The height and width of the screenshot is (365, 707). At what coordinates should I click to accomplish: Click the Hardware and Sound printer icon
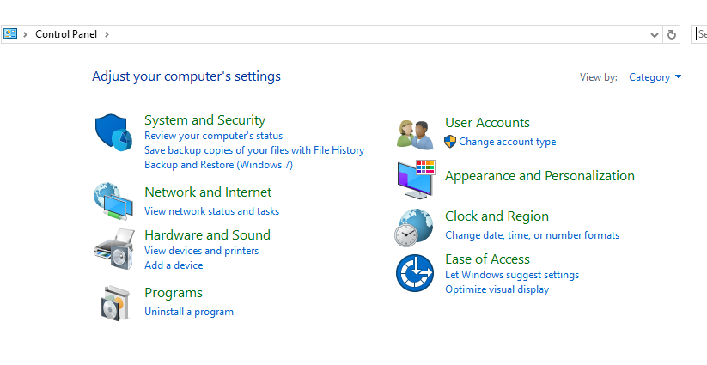point(113,248)
